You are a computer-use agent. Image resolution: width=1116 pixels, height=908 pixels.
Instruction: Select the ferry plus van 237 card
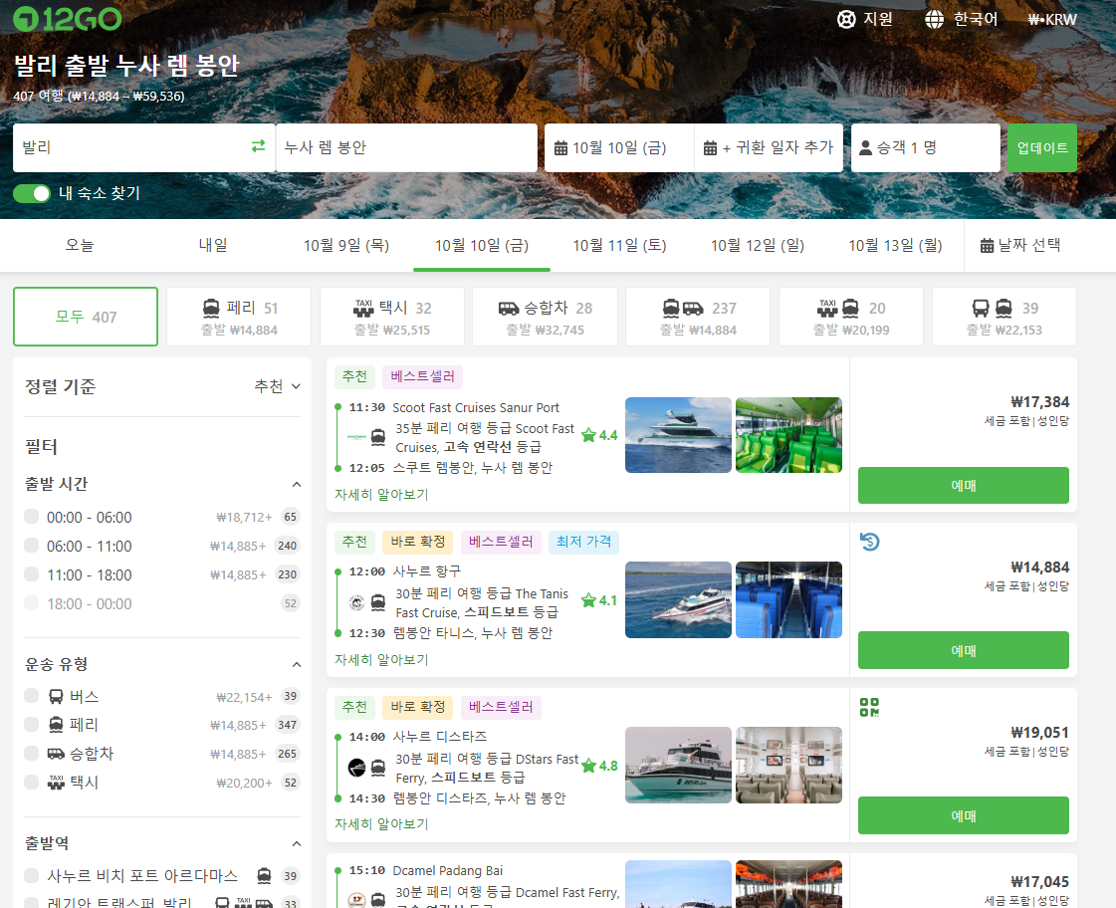[698, 317]
